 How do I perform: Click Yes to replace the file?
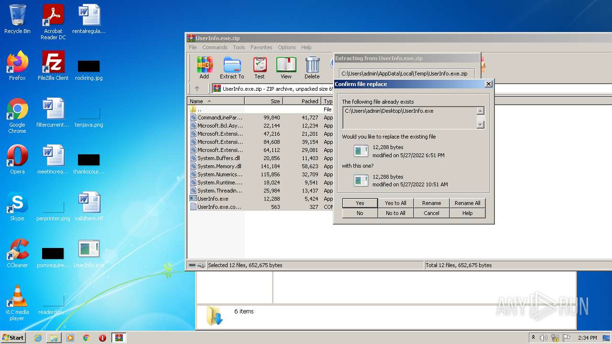click(360, 203)
